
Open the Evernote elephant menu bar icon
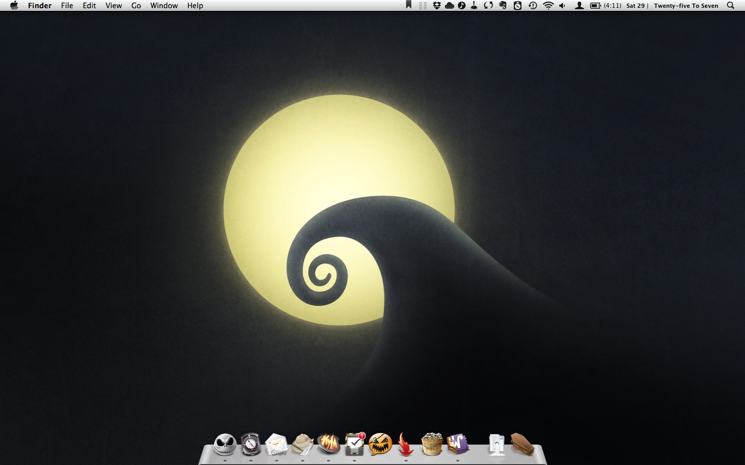(x=503, y=6)
